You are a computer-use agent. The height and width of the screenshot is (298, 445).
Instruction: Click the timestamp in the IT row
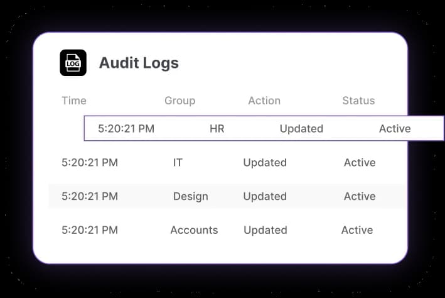click(x=90, y=163)
